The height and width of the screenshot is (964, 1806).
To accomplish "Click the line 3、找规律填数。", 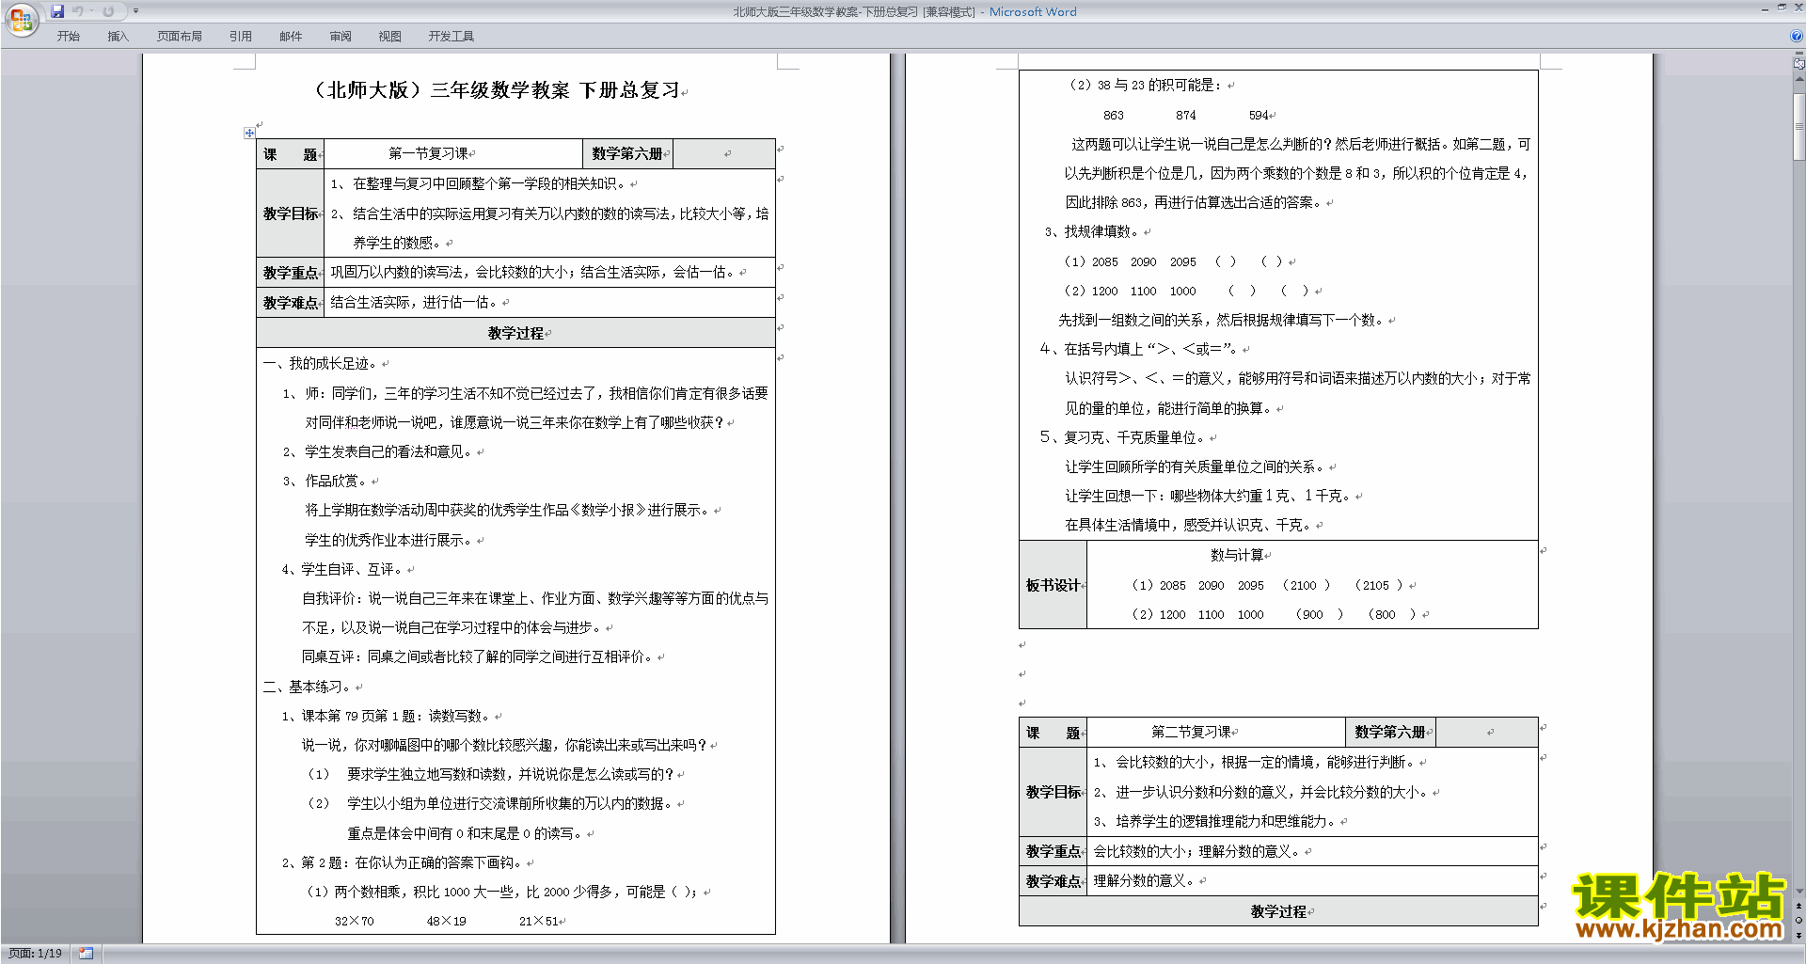I will coord(1091,231).
